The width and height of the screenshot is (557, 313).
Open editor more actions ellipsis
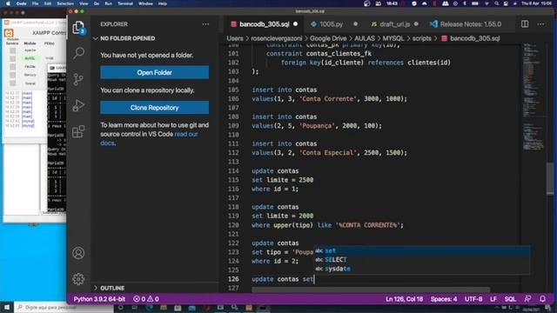pyautogui.click(x=540, y=24)
